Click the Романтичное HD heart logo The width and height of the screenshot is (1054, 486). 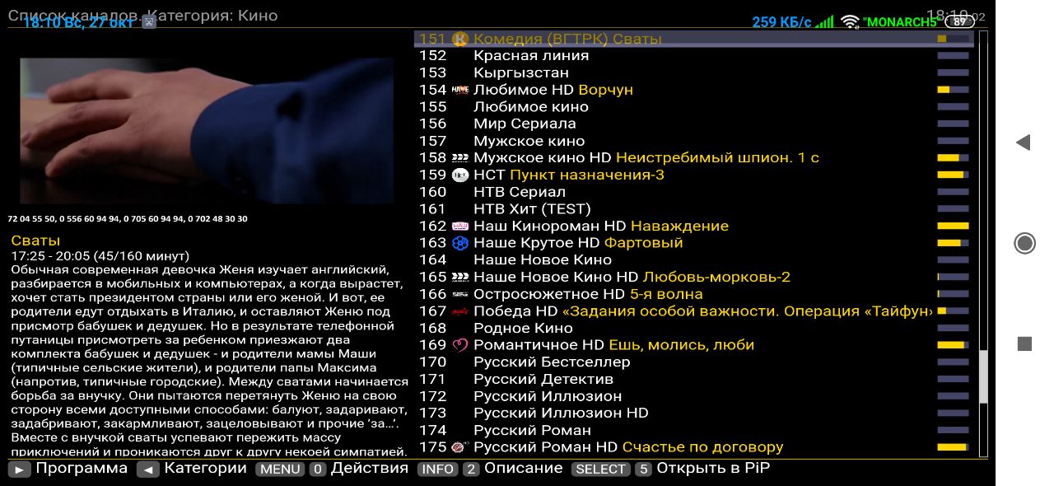(x=460, y=345)
